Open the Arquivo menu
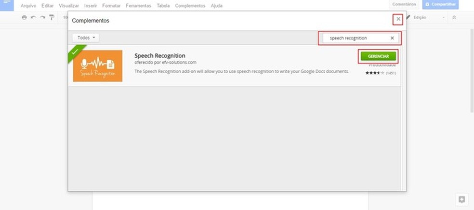This screenshot has height=210, width=474. (x=28, y=6)
